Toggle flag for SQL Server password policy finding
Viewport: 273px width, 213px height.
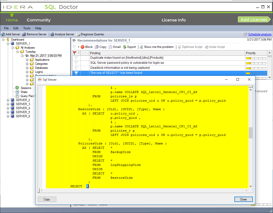coord(76,63)
